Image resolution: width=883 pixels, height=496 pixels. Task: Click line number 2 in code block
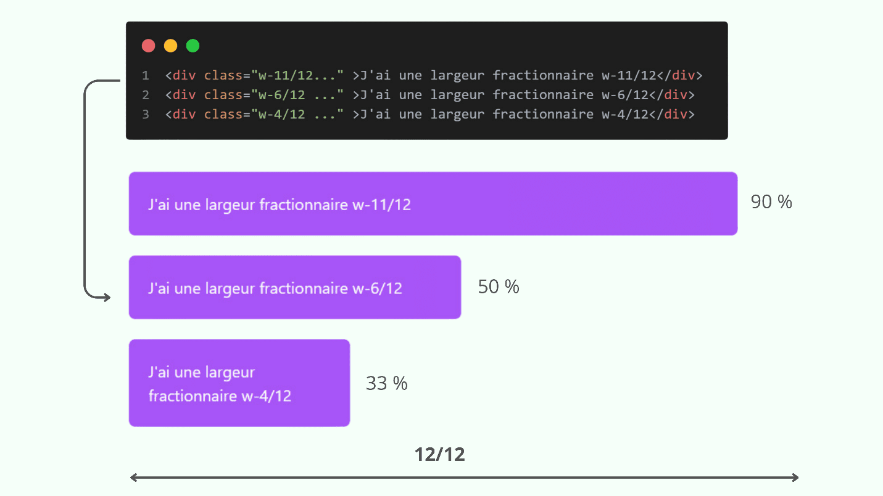point(146,95)
